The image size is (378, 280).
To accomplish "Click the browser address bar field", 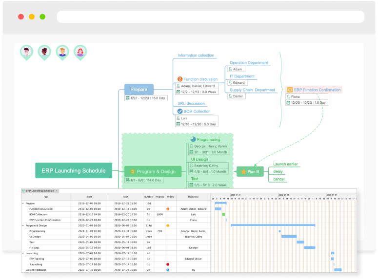I will coord(210,17).
